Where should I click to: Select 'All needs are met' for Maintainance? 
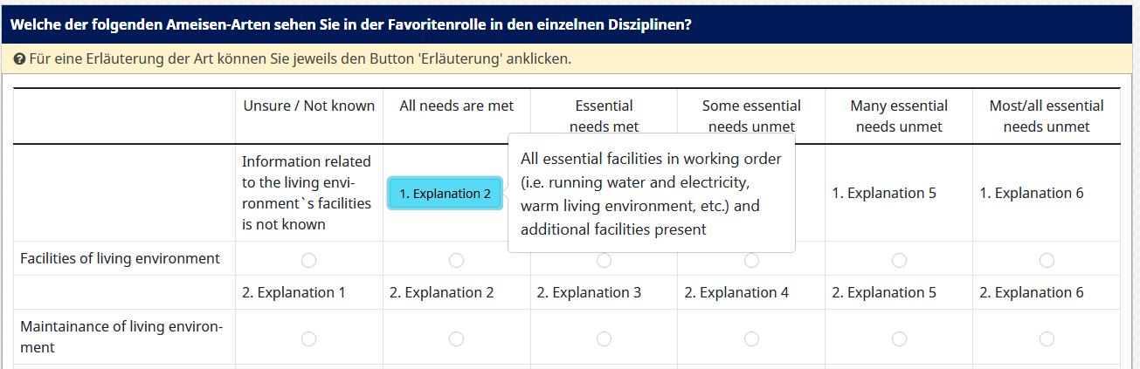(x=456, y=338)
